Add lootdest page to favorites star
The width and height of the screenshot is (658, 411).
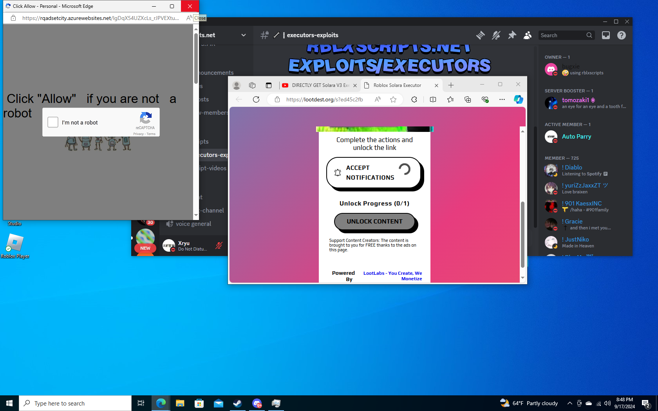(393, 99)
